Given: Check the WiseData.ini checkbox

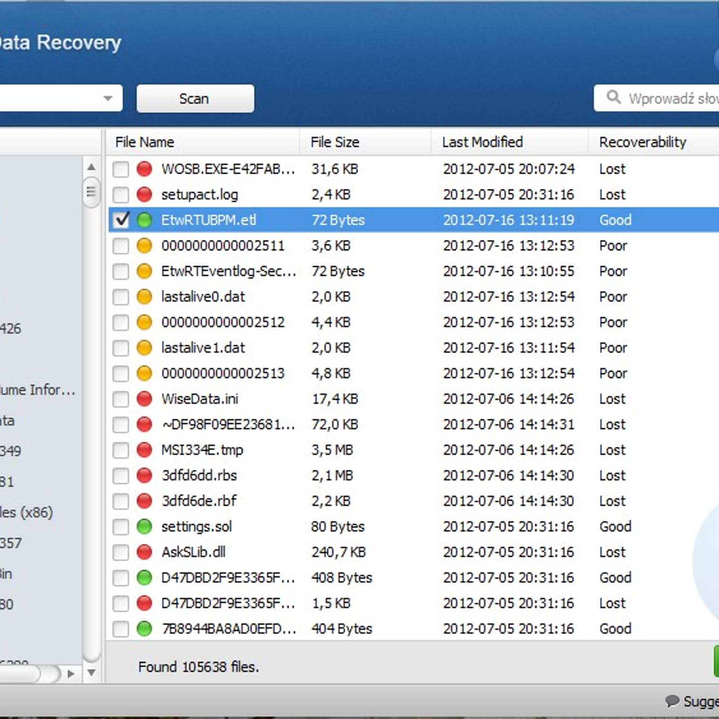Looking at the screenshot, I should coord(120,399).
